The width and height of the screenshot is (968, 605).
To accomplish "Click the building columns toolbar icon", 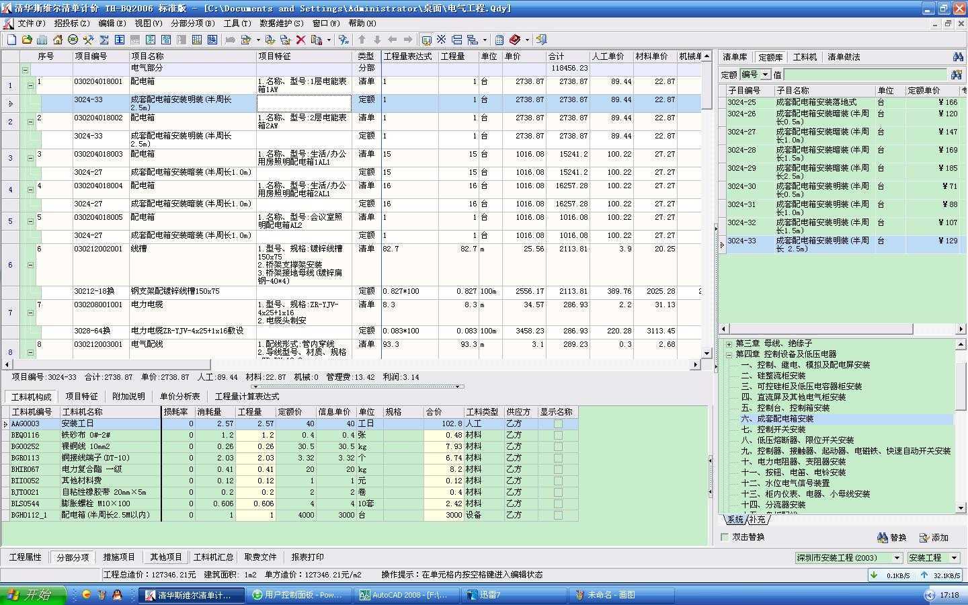I will (x=42, y=40).
